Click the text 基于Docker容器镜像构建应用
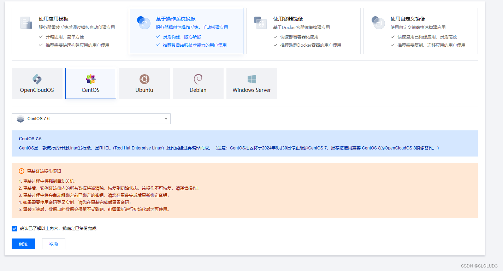The image size is (503, 271). tap(301, 27)
